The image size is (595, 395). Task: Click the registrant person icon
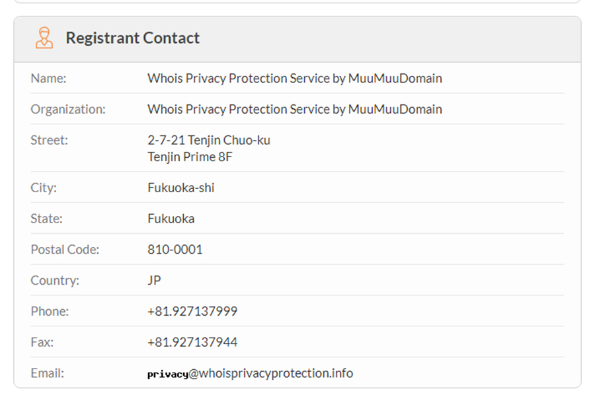[44, 38]
